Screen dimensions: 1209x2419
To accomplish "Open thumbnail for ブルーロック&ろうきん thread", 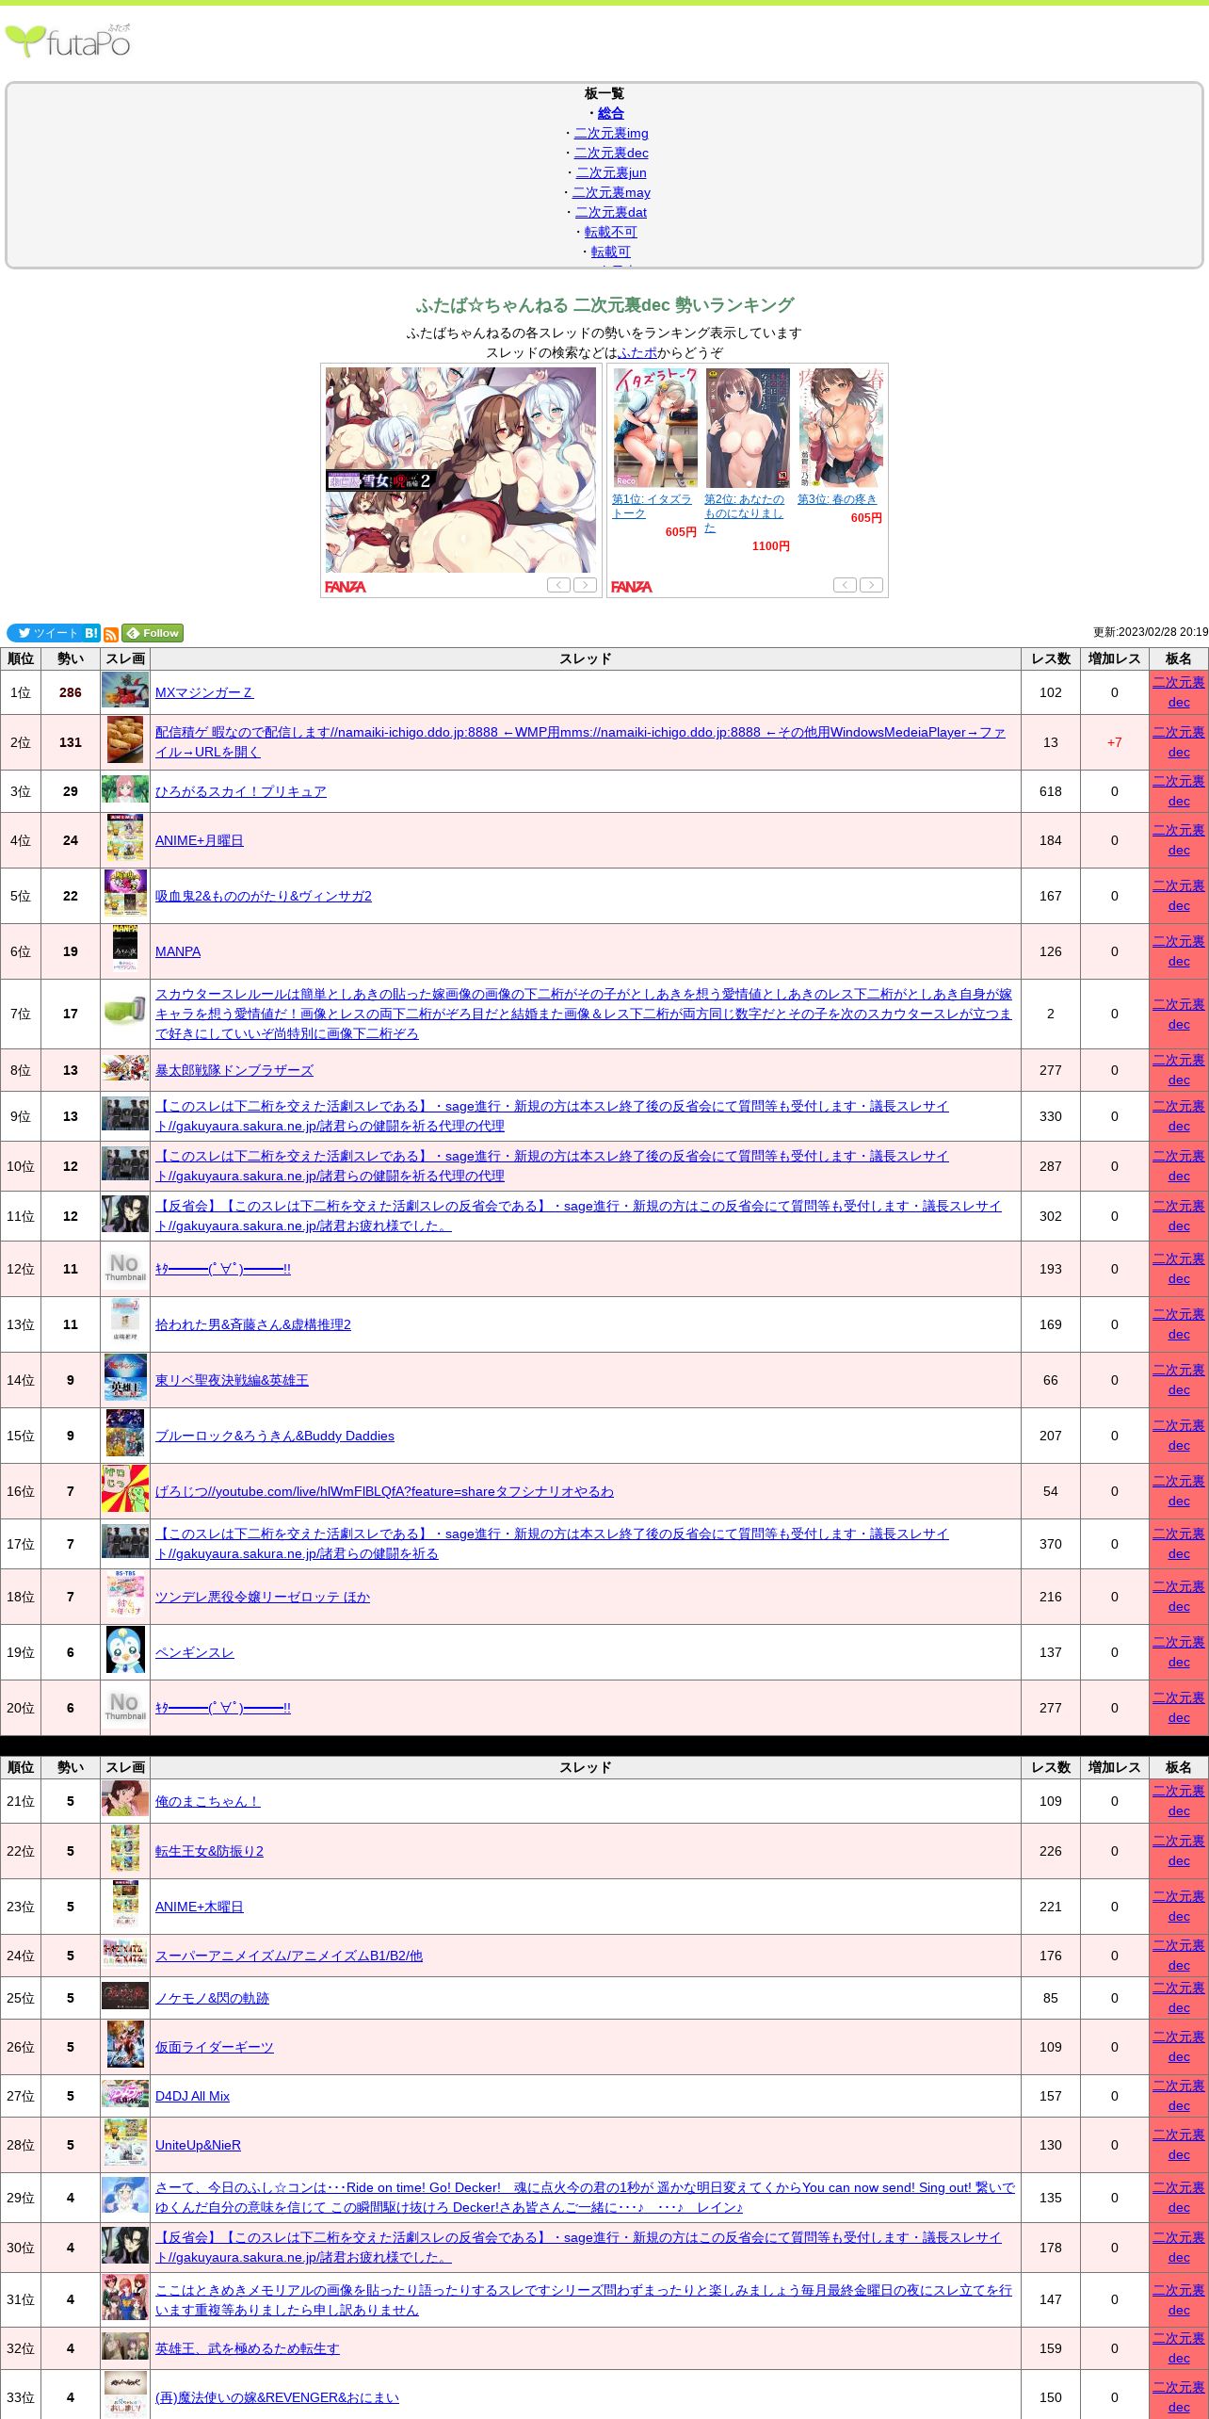I will click(125, 1434).
